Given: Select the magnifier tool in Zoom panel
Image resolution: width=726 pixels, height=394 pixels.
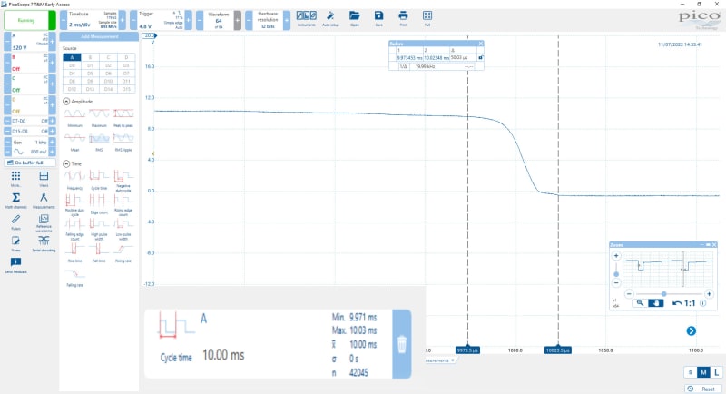Looking at the screenshot, I should 640,303.
